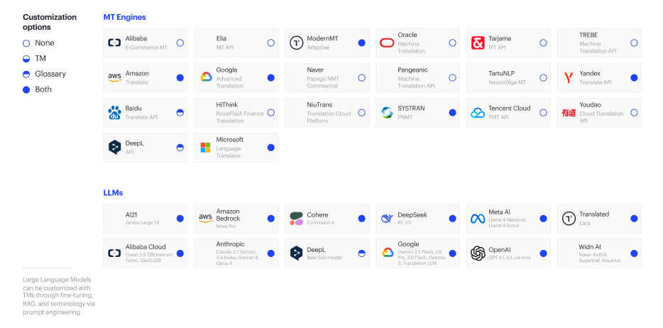663x328 pixels.
Task: Click the filled circle on ModernMT Adaptive
Action: [x=361, y=43]
